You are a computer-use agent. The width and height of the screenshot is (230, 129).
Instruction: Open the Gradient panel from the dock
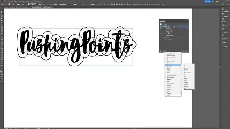tap(225, 25)
